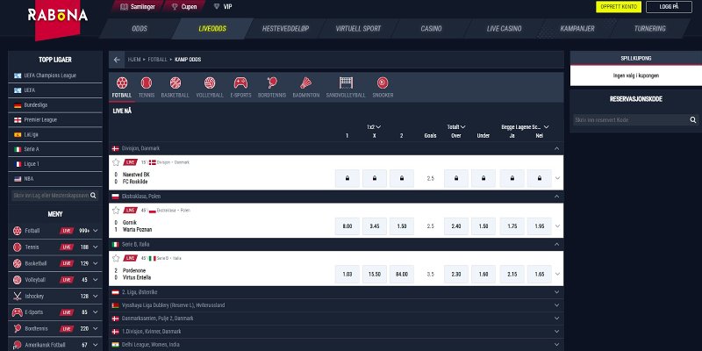Click the OPPRETT KONTO button
Image resolution: width=702 pixels, height=351 pixels.
pos(619,7)
